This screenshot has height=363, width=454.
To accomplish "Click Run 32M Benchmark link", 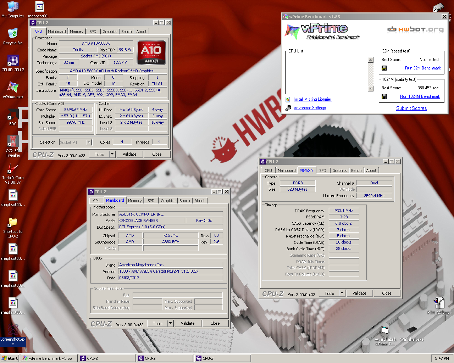I will pyautogui.click(x=423, y=68).
